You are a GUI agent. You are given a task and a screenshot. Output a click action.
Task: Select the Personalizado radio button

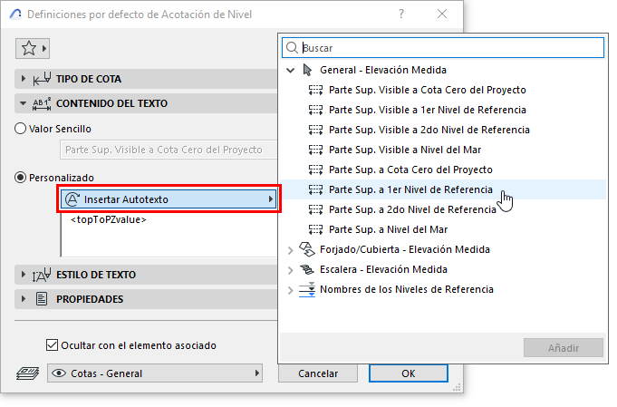click(x=21, y=178)
